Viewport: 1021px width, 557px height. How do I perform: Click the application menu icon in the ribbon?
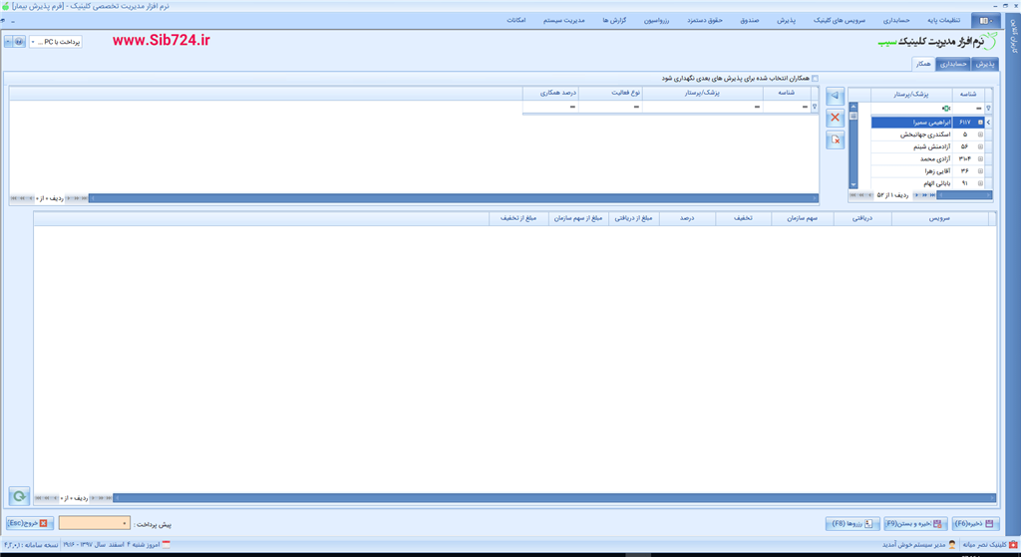coord(984,20)
